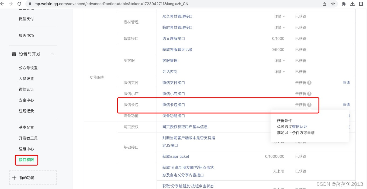This screenshot has width=367, height=189.
Task: Open 运维中心 in sidebar
Action: click(26, 149)
